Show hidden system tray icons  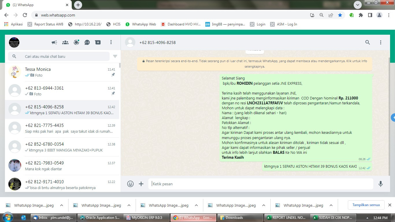coord(367,218)
